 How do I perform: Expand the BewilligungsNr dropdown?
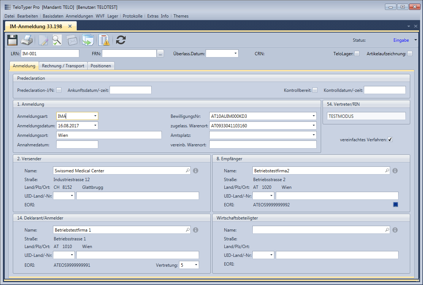313,116
